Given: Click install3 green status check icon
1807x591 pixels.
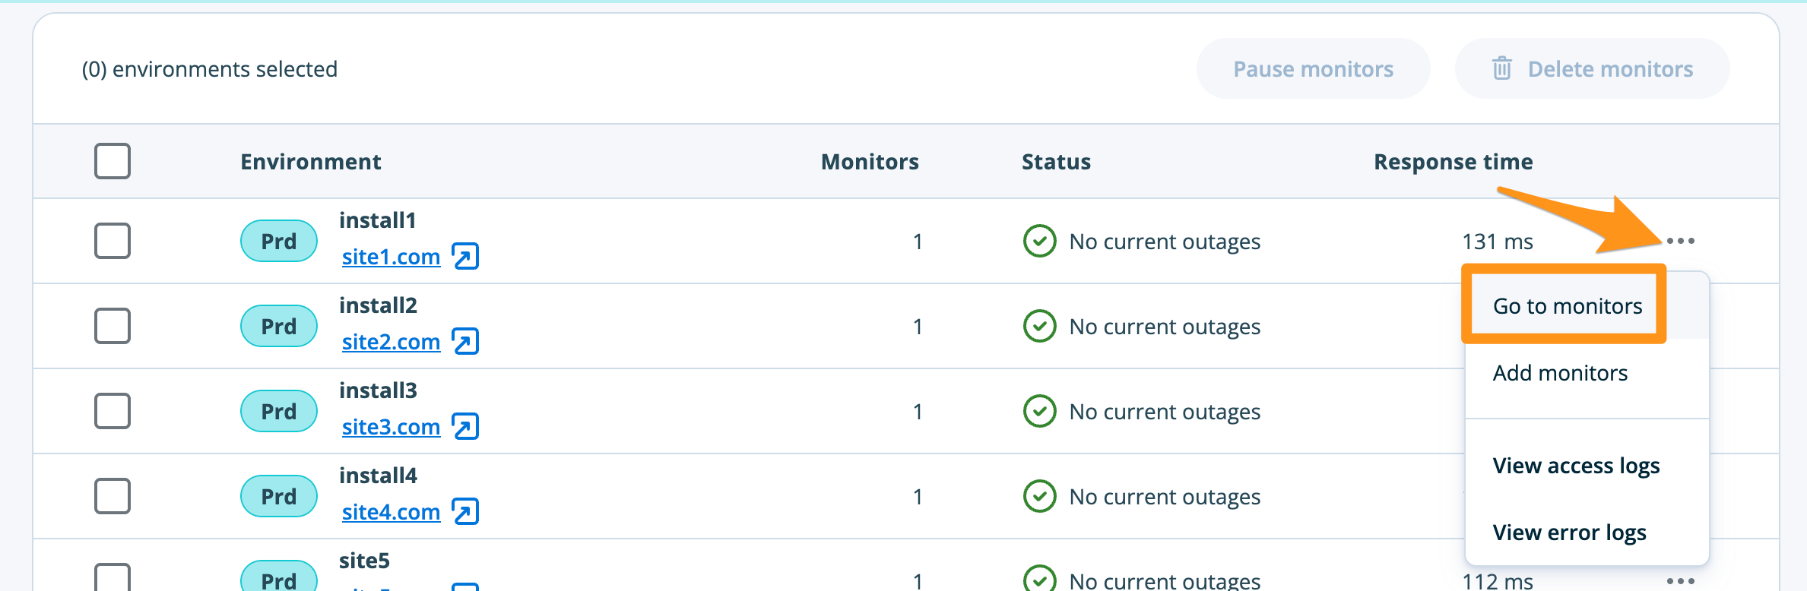Looking at the screenshot, I should tap(1039, 412).
